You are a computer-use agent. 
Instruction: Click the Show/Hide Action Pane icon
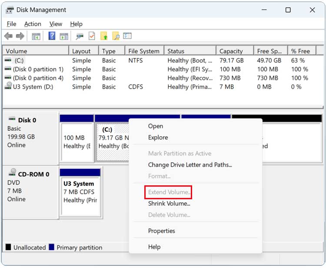tap(64, 36)
